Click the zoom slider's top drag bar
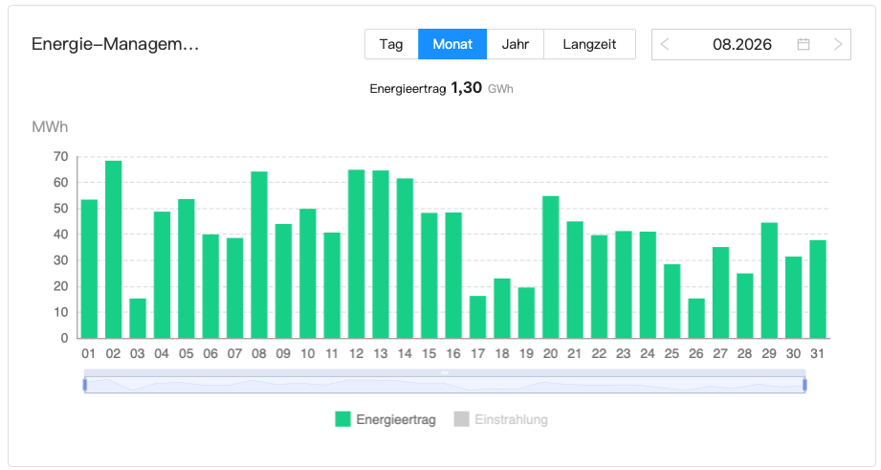The image size is (881, 470). [445, 372]
